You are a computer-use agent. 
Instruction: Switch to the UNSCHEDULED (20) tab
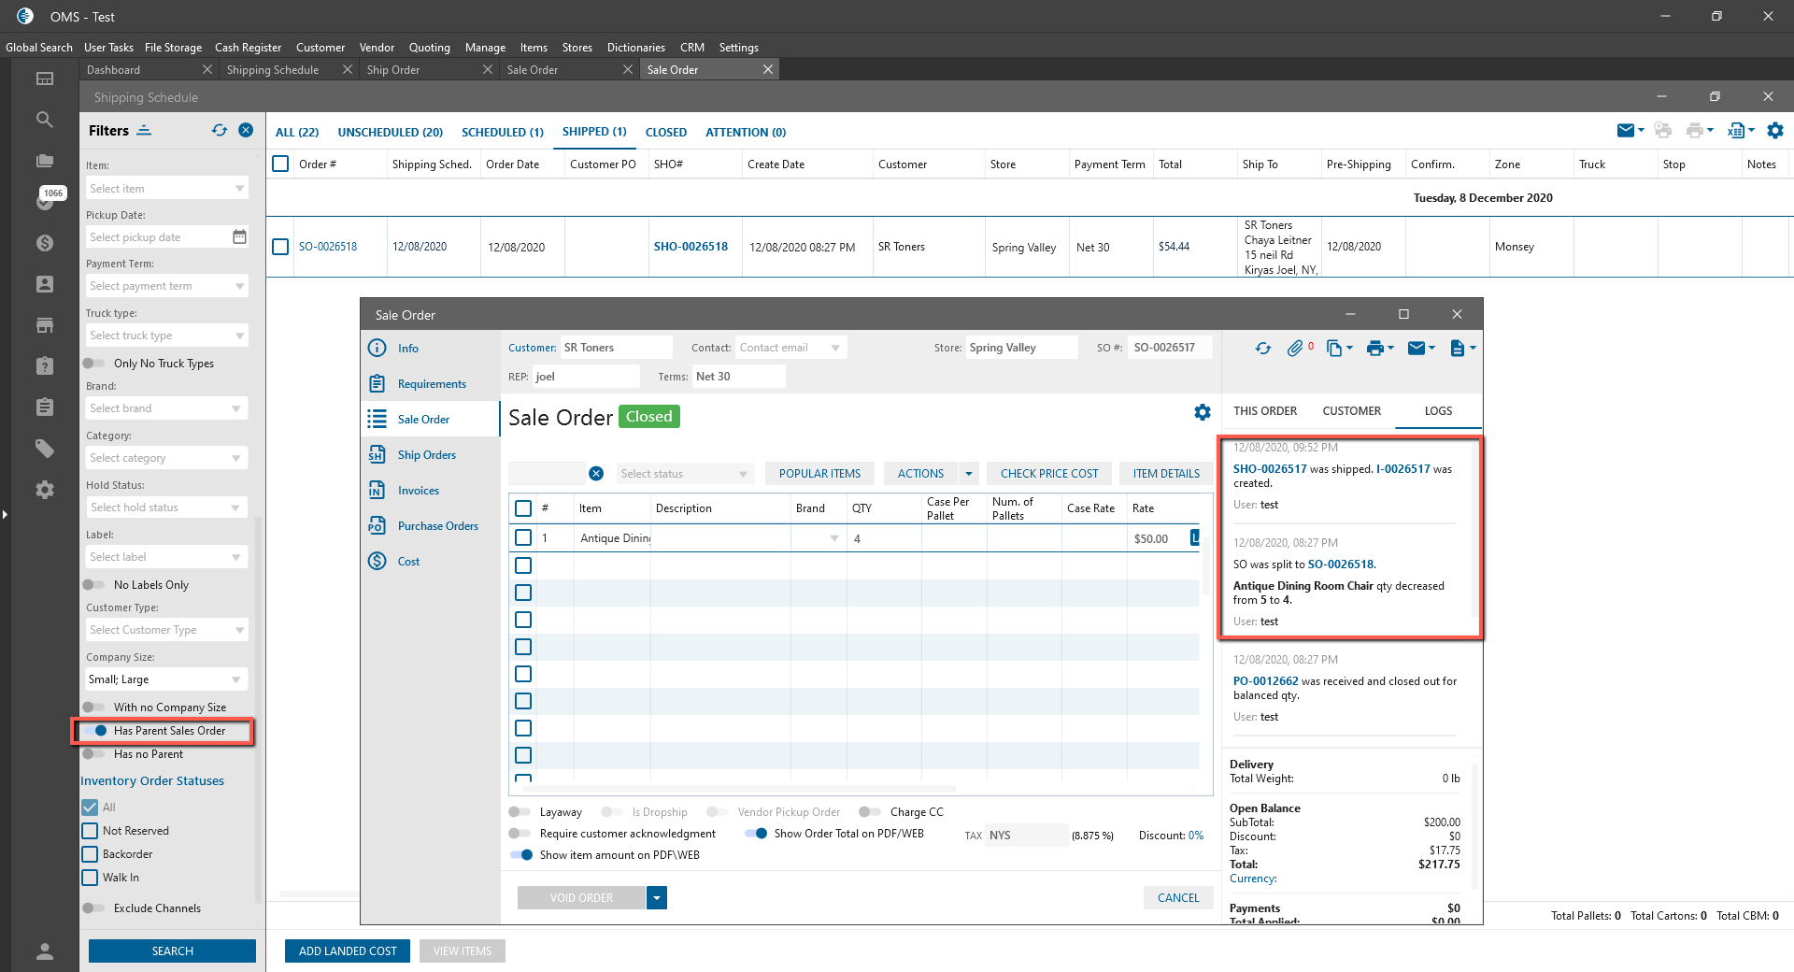(x=390, y=133)
